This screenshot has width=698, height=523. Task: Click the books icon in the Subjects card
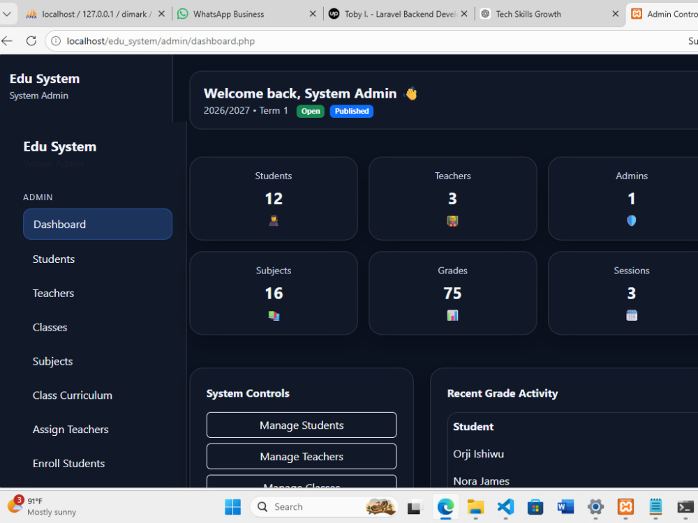point(274,316)
